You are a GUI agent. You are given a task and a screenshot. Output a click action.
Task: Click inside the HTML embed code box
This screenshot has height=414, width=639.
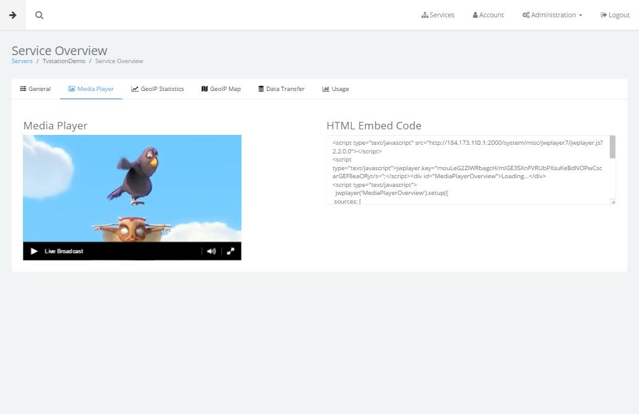(468, 170)
